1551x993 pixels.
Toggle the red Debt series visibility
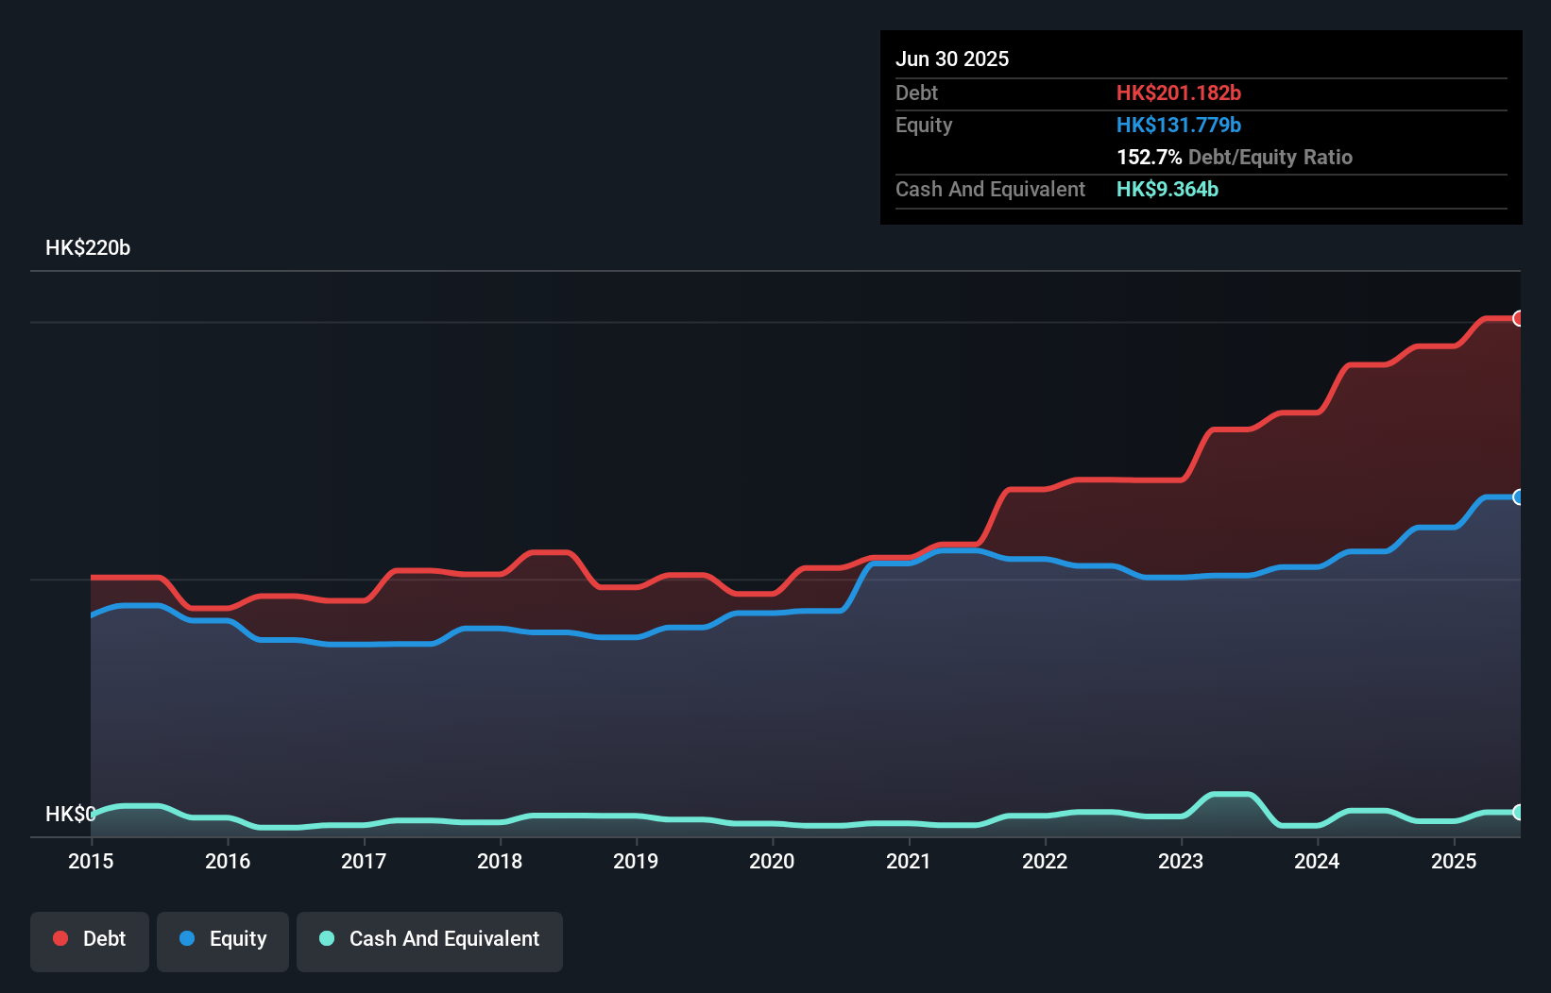tap(89, 940)
